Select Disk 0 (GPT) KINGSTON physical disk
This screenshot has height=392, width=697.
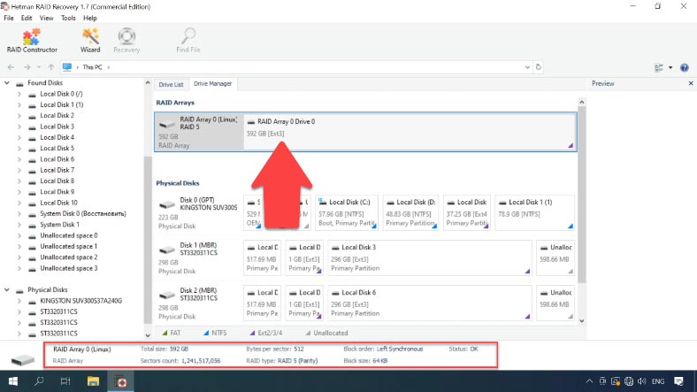(198, 213)
